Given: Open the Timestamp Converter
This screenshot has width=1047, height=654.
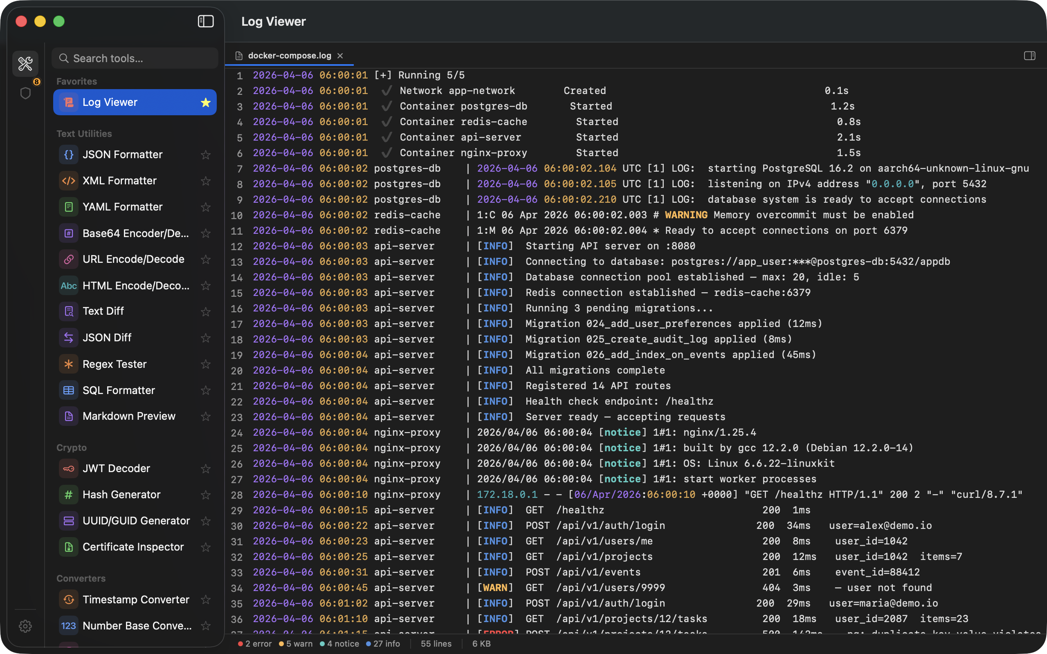Looking at the screenshot, I should click(136, 599).
